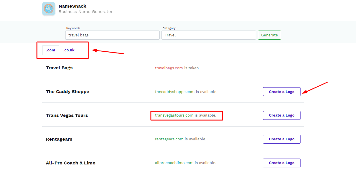Open the allprocoachlimo.com domain link
This screenshot has height=180, width=356.
[x=174, y=163]
